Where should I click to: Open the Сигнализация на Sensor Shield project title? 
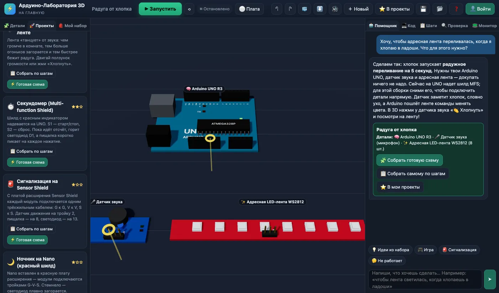[37, 184]
